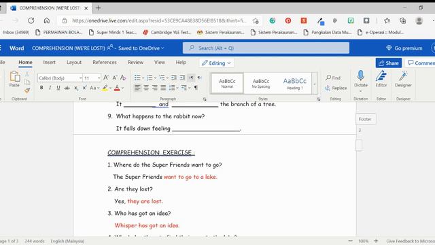Open the Review ribbon tab

(135, 62)
